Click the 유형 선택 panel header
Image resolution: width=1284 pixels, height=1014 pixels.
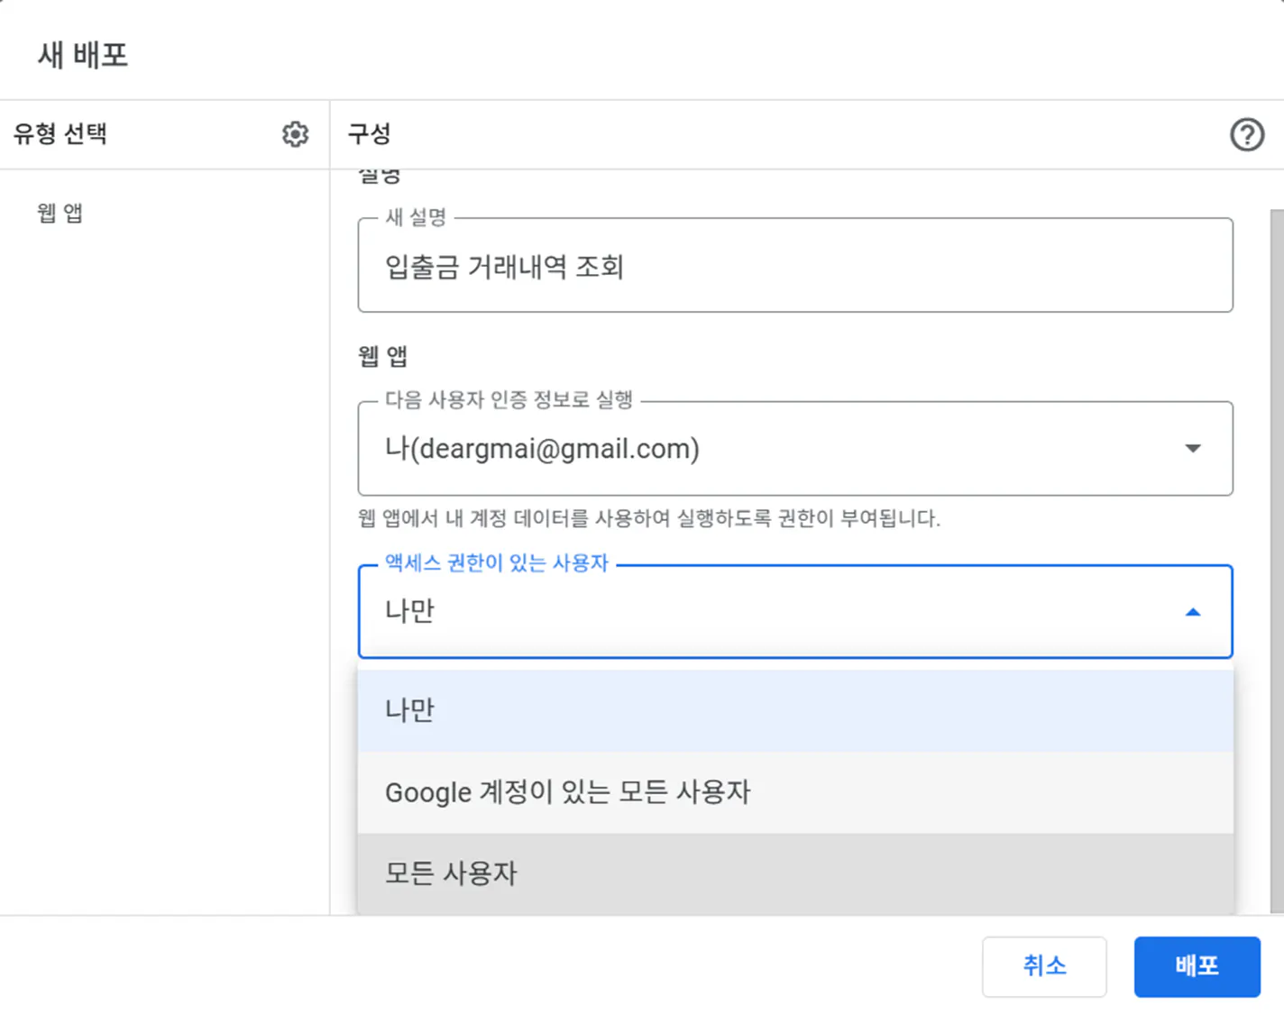tap(60, 133)
